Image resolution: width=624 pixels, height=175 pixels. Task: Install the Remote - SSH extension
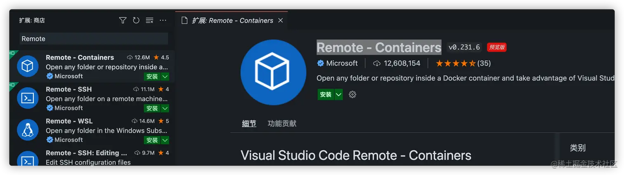pos(152,108)
